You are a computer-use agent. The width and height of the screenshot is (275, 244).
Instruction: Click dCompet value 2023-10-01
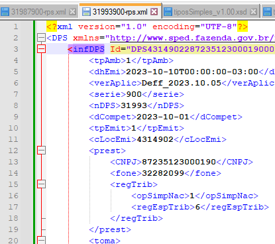[x=163, y=117]
